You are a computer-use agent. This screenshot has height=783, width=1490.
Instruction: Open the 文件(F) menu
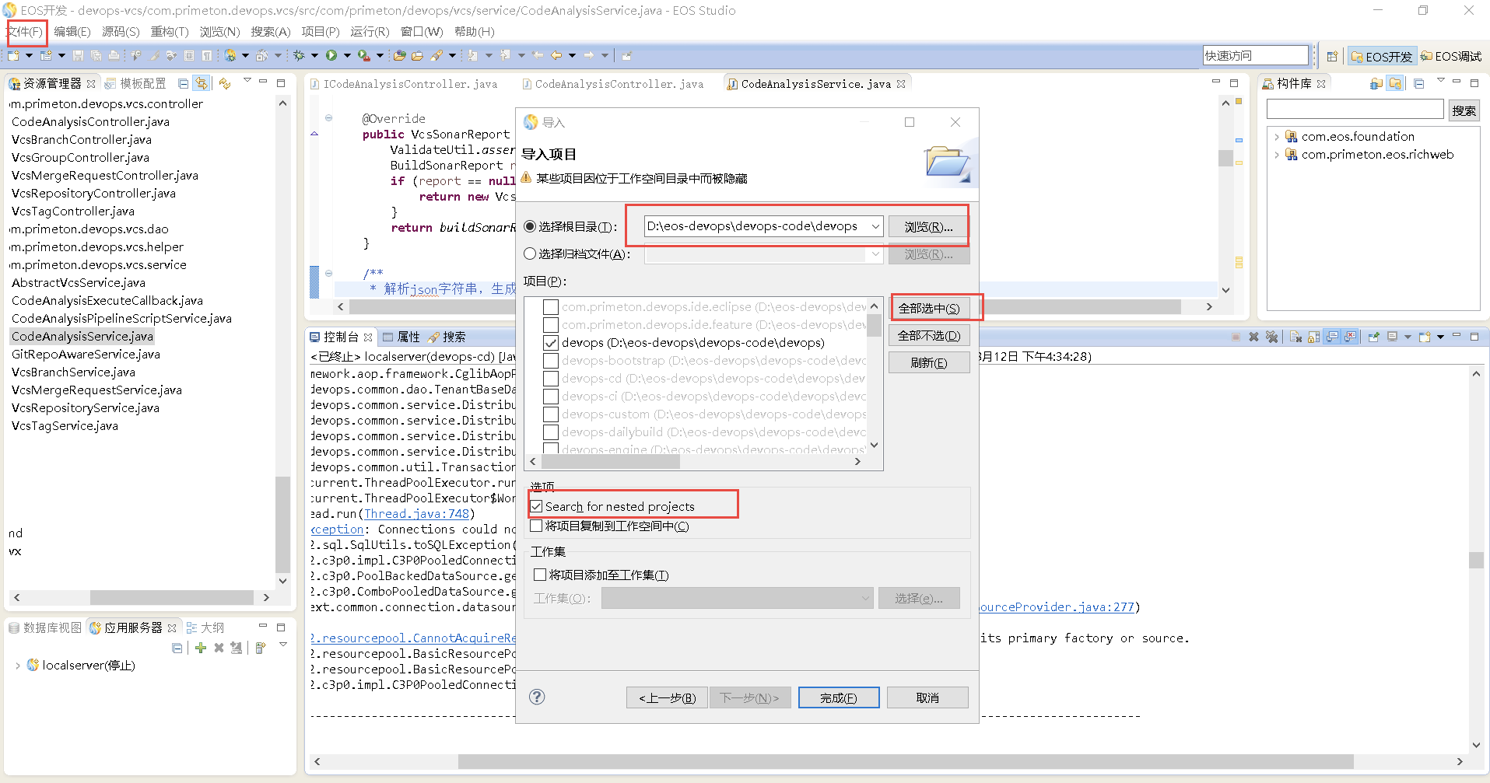click(x=25, y=32)
